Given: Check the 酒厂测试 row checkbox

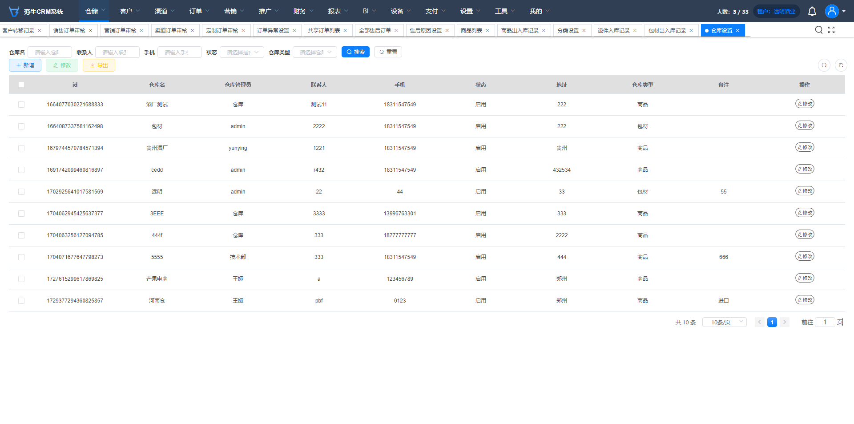Looking at the screenshot, I should pyautogui.click(x=21, y=105).
